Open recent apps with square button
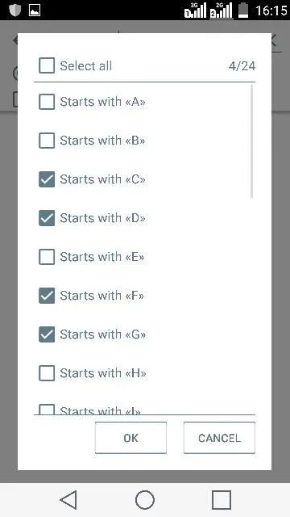 point(222,500)
